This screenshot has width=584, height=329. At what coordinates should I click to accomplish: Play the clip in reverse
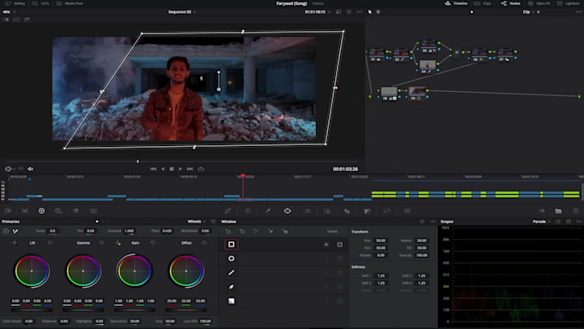(x=162, y=168)
